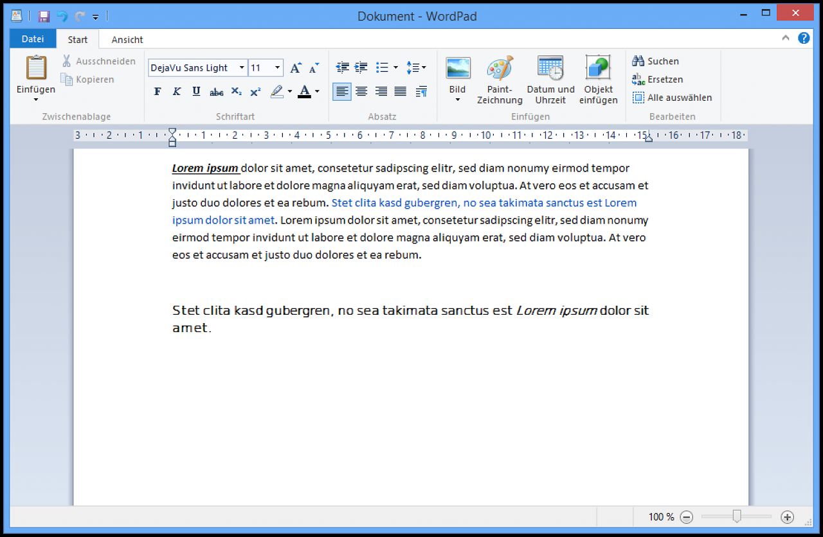Shrink the font size with the smaller A icon
823x537 pixels.
click(x=314, y=67)
